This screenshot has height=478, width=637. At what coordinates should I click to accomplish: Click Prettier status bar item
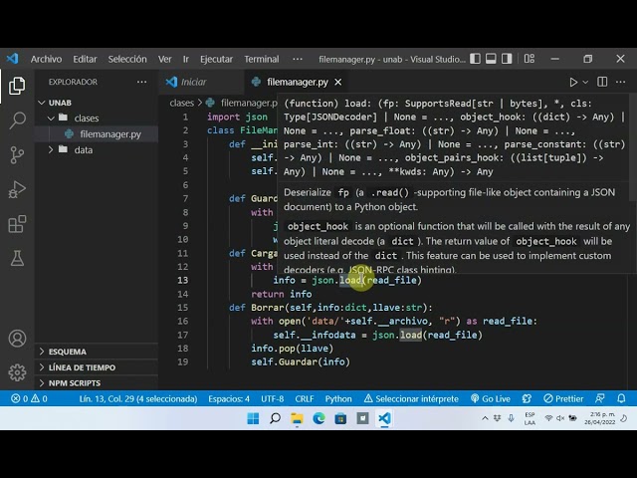coord(563,398)
